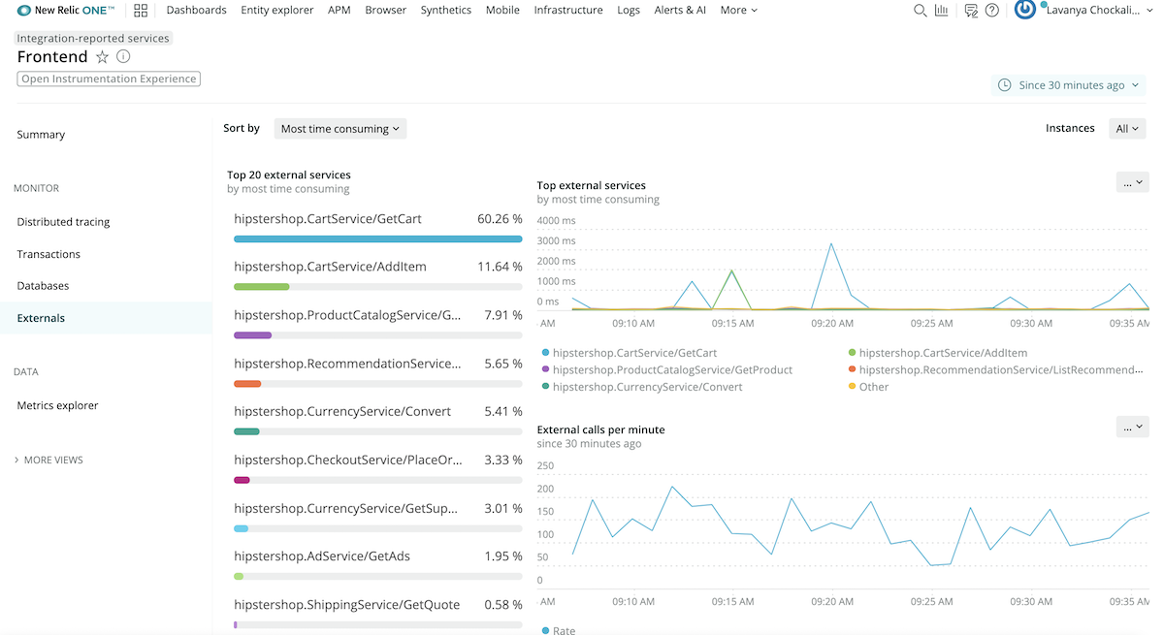Select hipstershop.ProductCatalogService row
Viewport: 1164px width, 635px height.
click(378, 323)
